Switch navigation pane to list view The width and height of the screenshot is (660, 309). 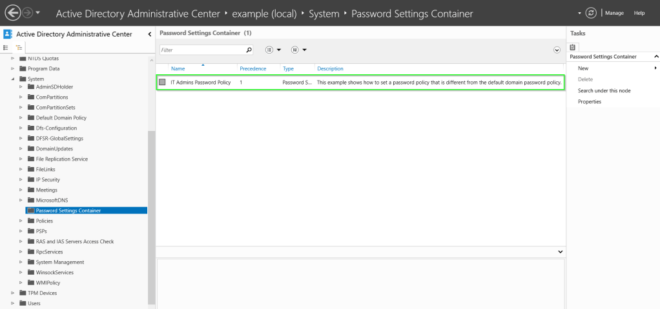[6, 48]
